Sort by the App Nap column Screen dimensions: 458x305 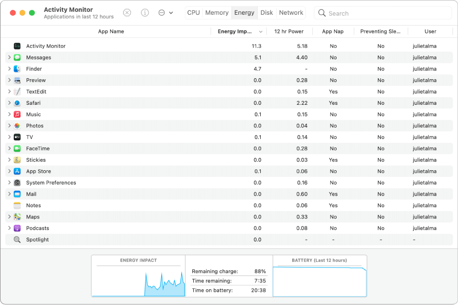click(x=333, y=31)
